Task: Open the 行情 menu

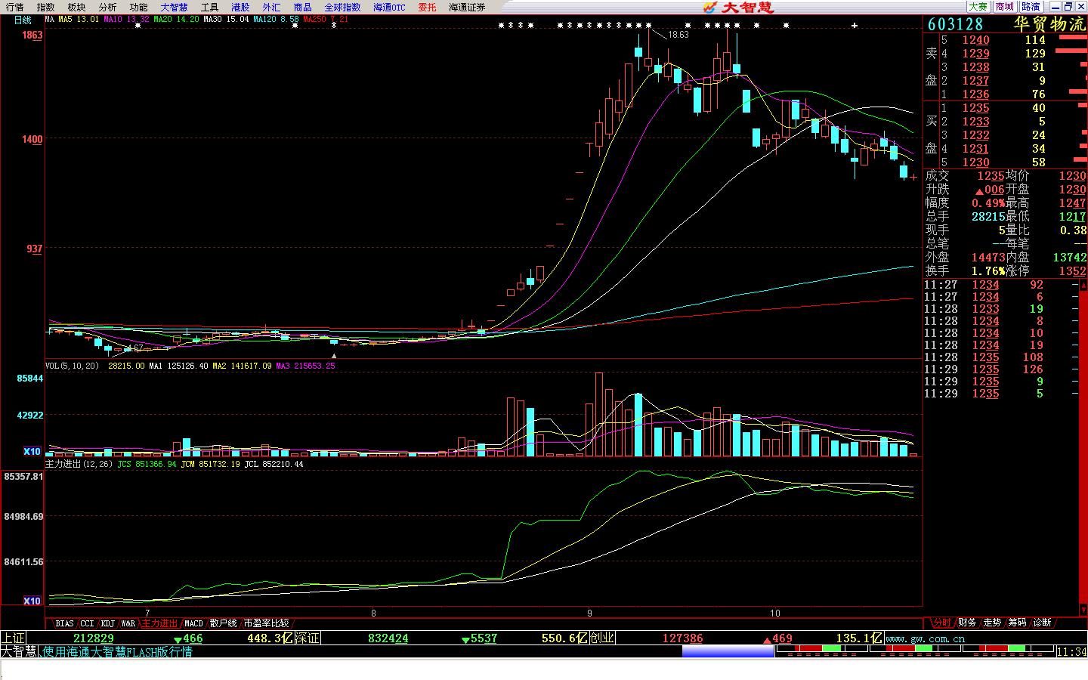Action: click(x=14, y=7)
